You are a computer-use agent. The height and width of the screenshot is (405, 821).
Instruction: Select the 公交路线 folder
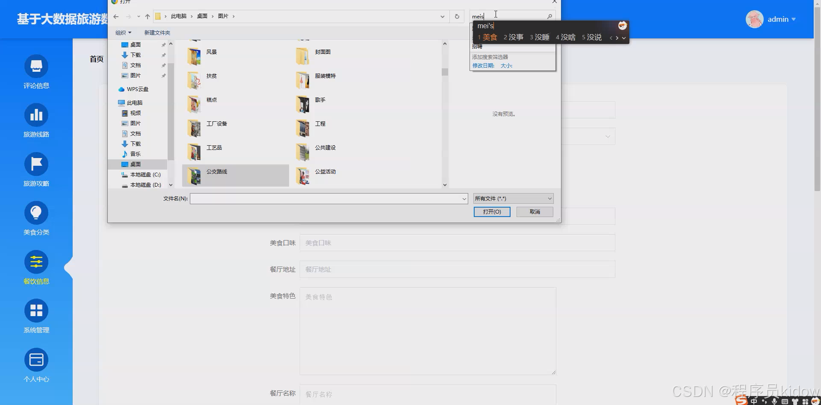236,175
